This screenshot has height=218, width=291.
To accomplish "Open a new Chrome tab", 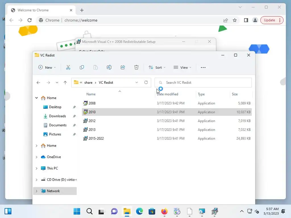I will [x=82, y=10].
